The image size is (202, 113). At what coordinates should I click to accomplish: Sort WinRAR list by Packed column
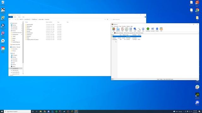tap(124, 35)
